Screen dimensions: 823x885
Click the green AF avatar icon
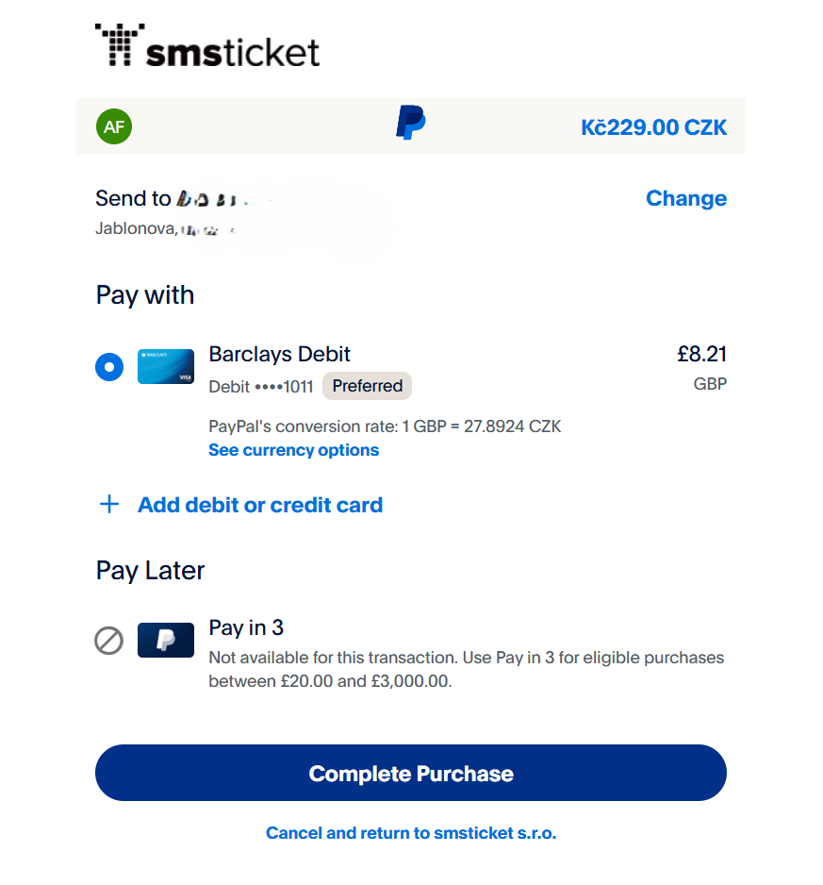[113, 126]
